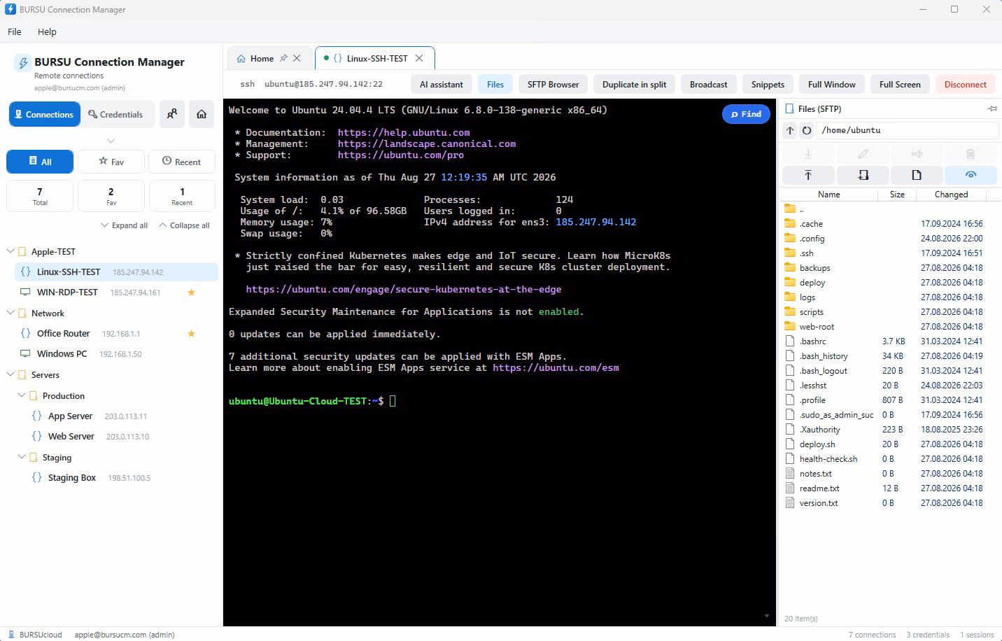1002x641 pixels.
Task: Collapse the Production subgroup
Action: (22, 395)
